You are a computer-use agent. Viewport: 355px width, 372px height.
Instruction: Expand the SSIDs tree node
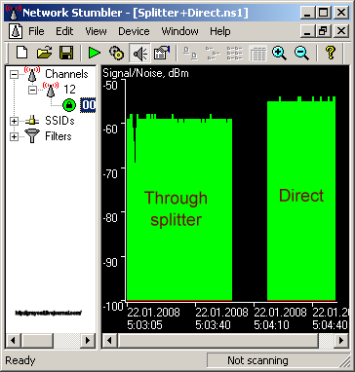[x=14, y=121]
